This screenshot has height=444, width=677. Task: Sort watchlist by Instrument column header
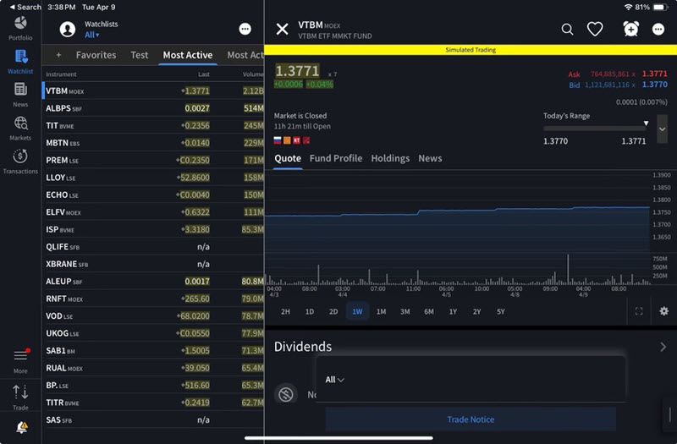click(x=61, y=74)
